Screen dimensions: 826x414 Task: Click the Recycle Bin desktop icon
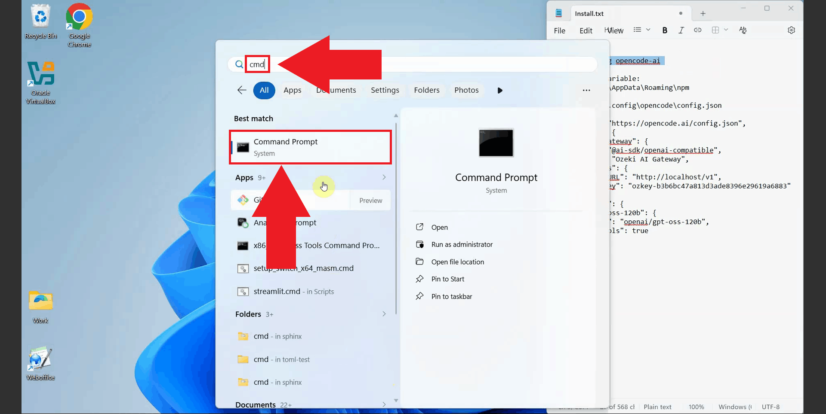tap(41, 22)
